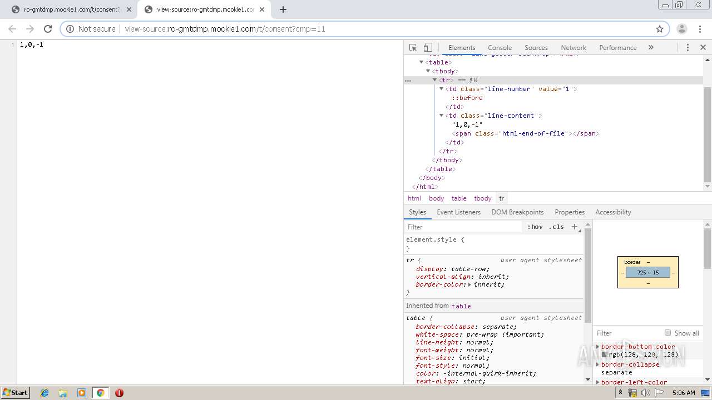Open the Network panel
712x400 pixels.
point(573,48)
